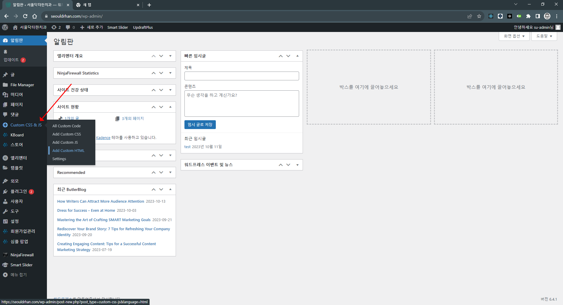Viewport: 563px width, 305px height.
Task: Click the 제목 title input field
Action: click(x=242, y=76)
